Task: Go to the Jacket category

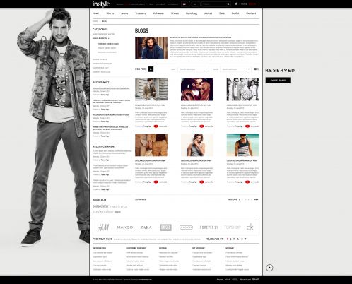Action: [x=208, y=13]
